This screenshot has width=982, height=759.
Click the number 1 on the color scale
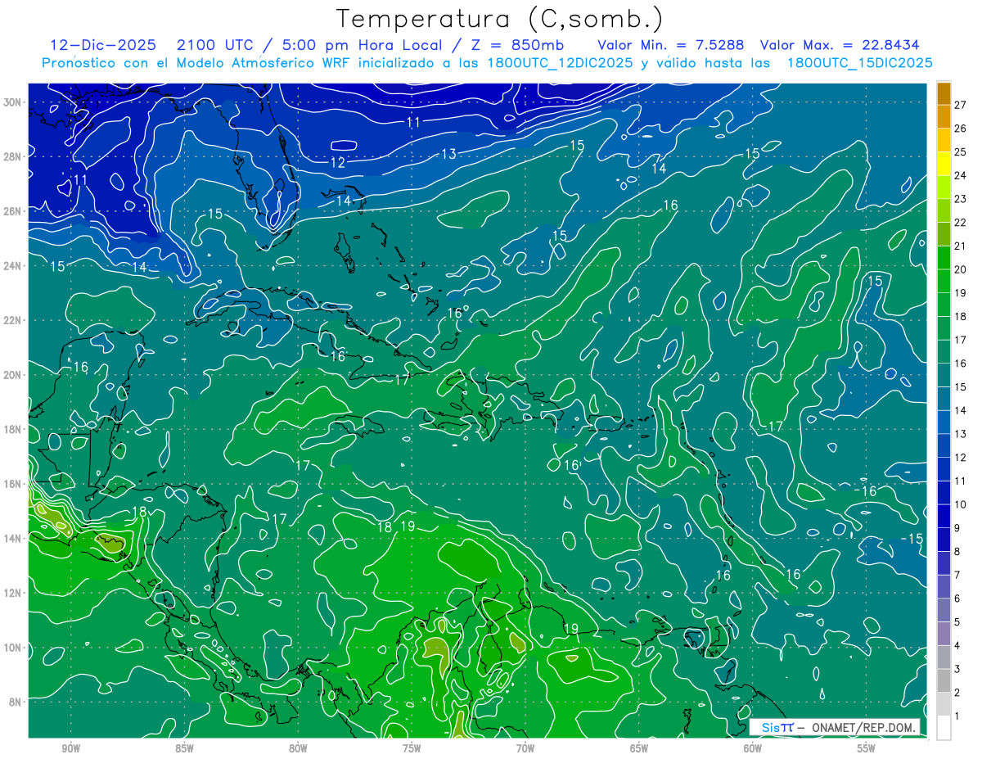957,716
